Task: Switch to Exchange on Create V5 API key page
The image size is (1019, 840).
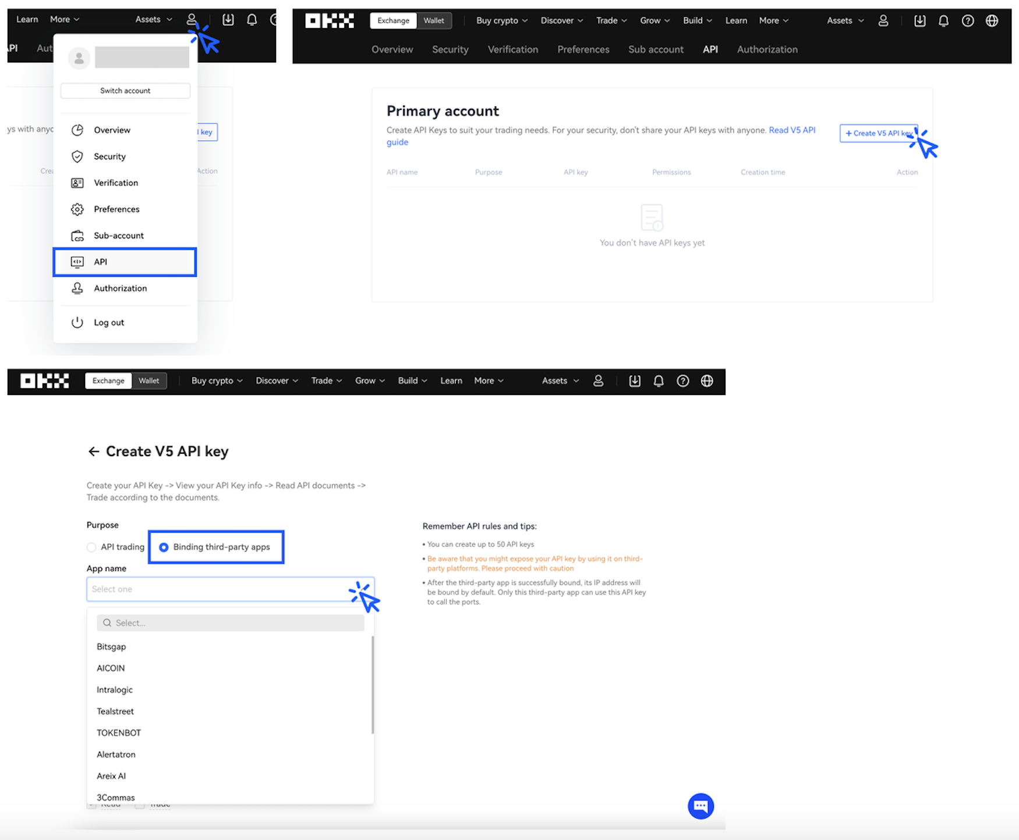Action: click(x=108, y=381)
